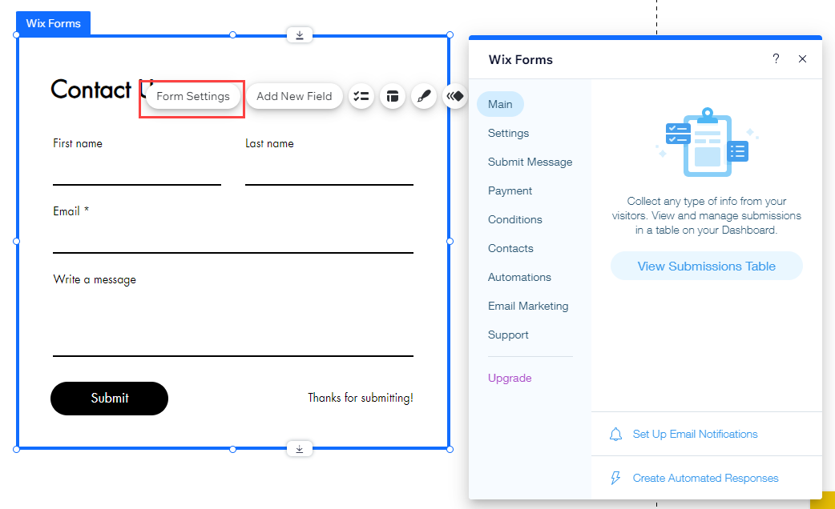Screen dimensions: 835x509
Task: Click the "Write a message" label
Action: 95,280
